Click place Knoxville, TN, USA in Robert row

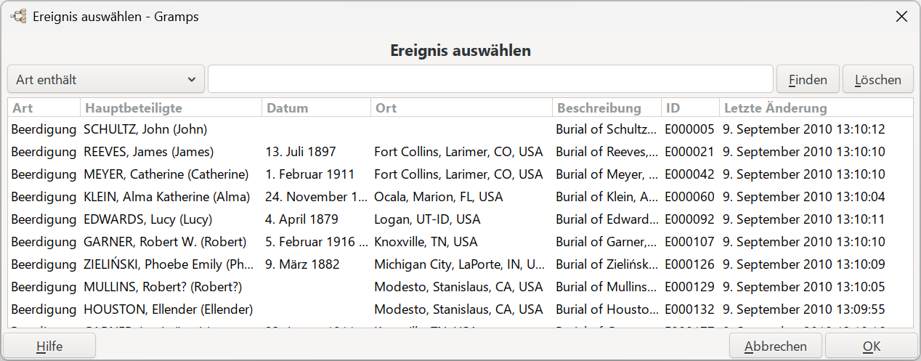pyautogui.click(x=426, y=242)
